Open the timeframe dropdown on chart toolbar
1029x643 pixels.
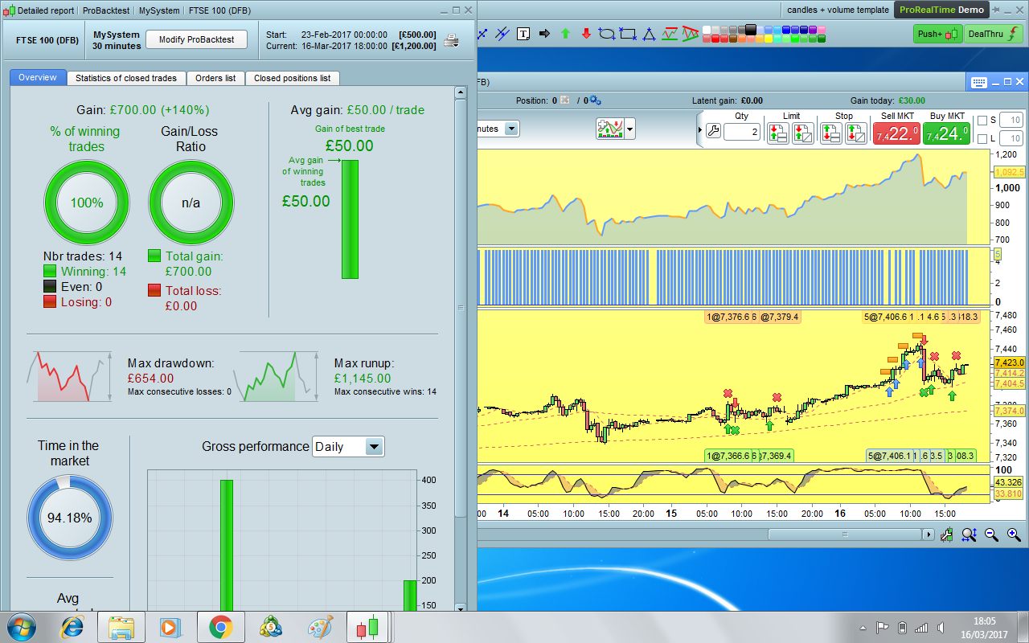[x=511, y=129]
